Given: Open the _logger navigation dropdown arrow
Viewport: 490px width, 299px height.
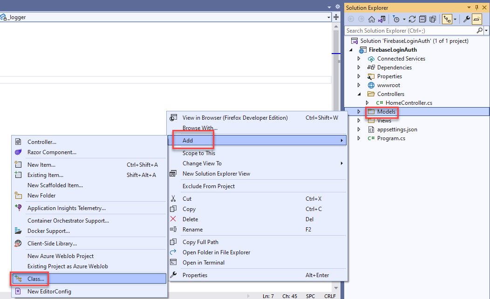Looking at the screenshot, I should click(x=329, y=17).
